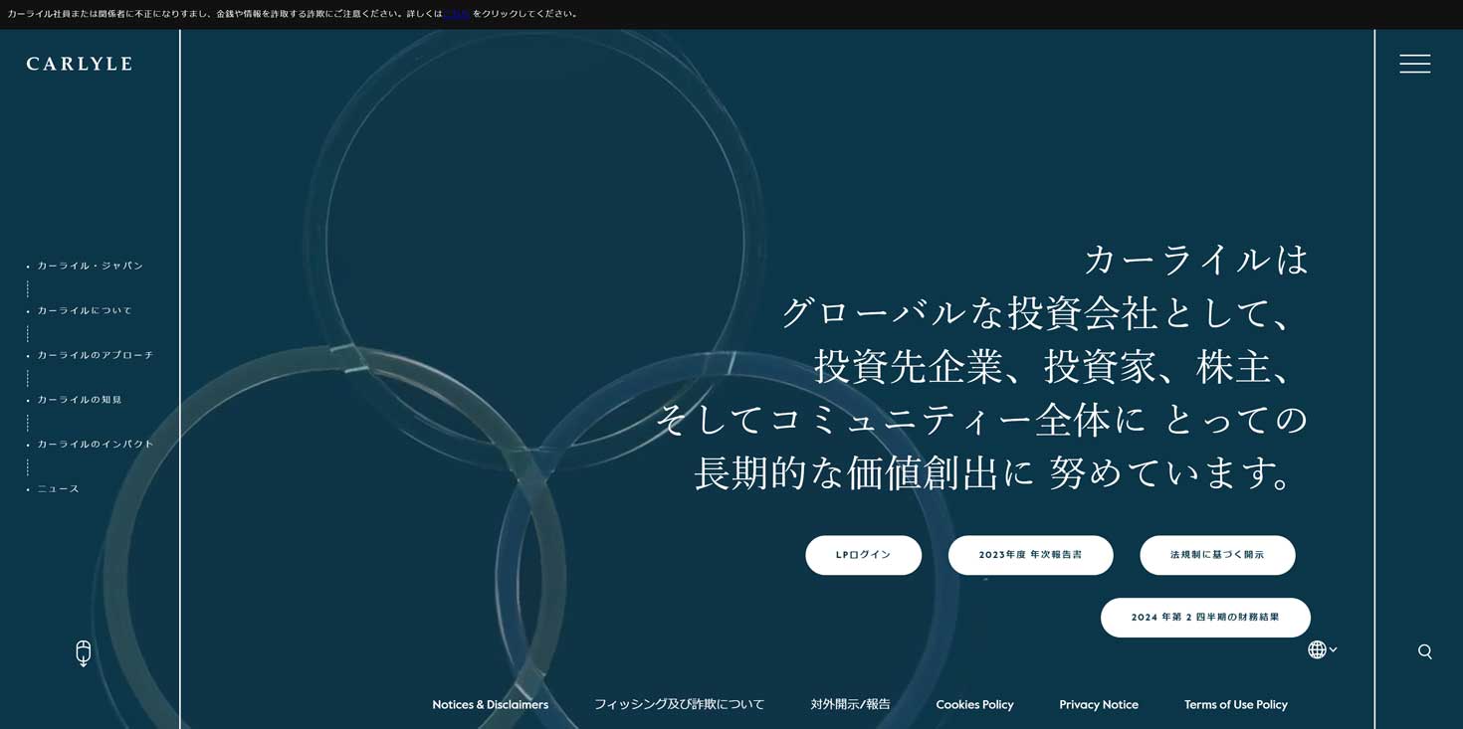Open the Notices & Disclaimers footer link
This screenshot has height=729, width=1463.
[x=490, y=704]
